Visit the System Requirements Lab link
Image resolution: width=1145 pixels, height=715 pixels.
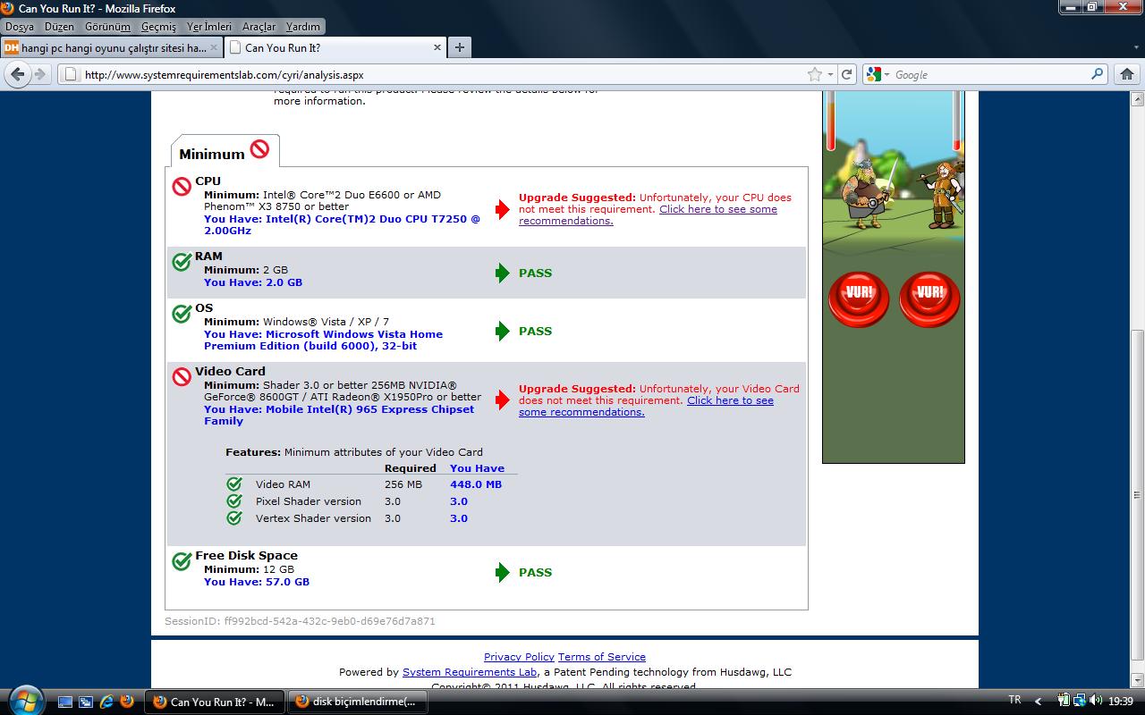pyautogui.click(x=470, y=672)
